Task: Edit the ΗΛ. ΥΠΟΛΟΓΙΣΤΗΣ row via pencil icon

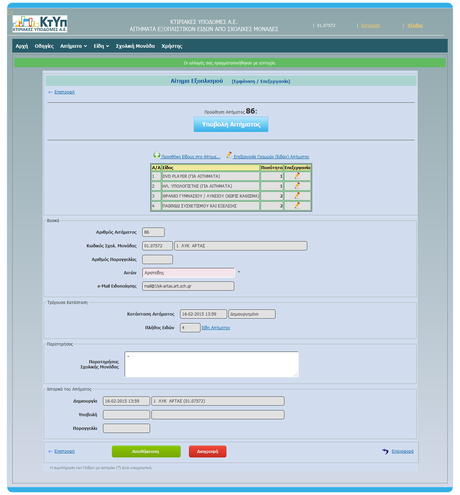Action: point(297,186)
